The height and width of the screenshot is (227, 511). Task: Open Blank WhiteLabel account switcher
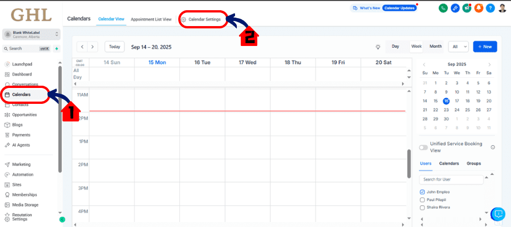click(x=31, y=35)
